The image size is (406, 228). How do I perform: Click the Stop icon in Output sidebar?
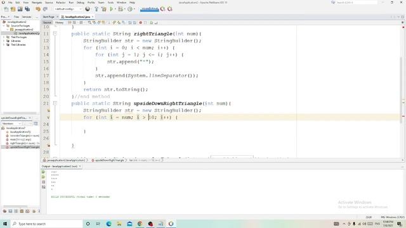tap(44, 182)
